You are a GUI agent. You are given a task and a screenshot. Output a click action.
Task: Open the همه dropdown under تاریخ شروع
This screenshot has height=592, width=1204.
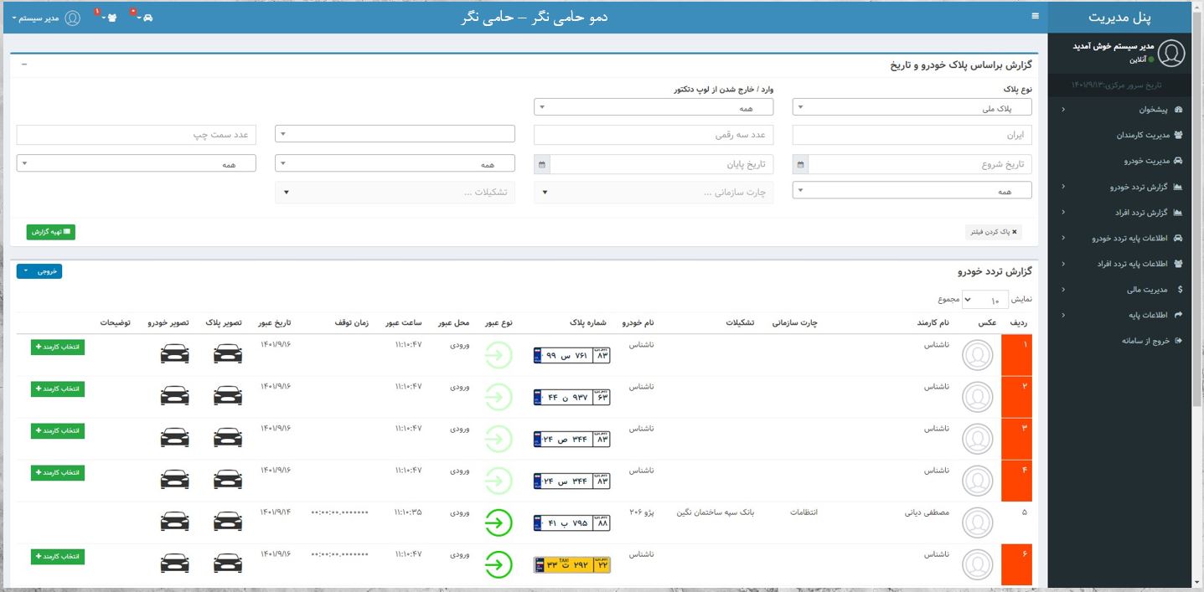(x=912, y=191)
